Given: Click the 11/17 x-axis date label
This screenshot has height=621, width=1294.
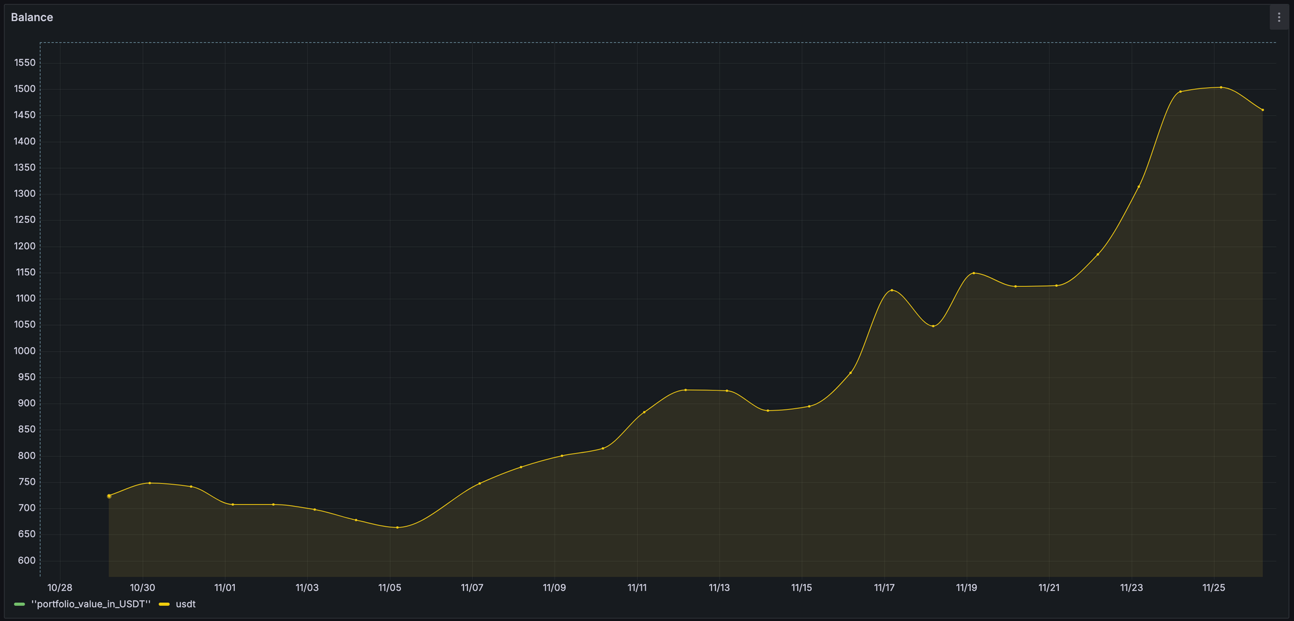Looking at the screenshot, I should coord(884,588).
